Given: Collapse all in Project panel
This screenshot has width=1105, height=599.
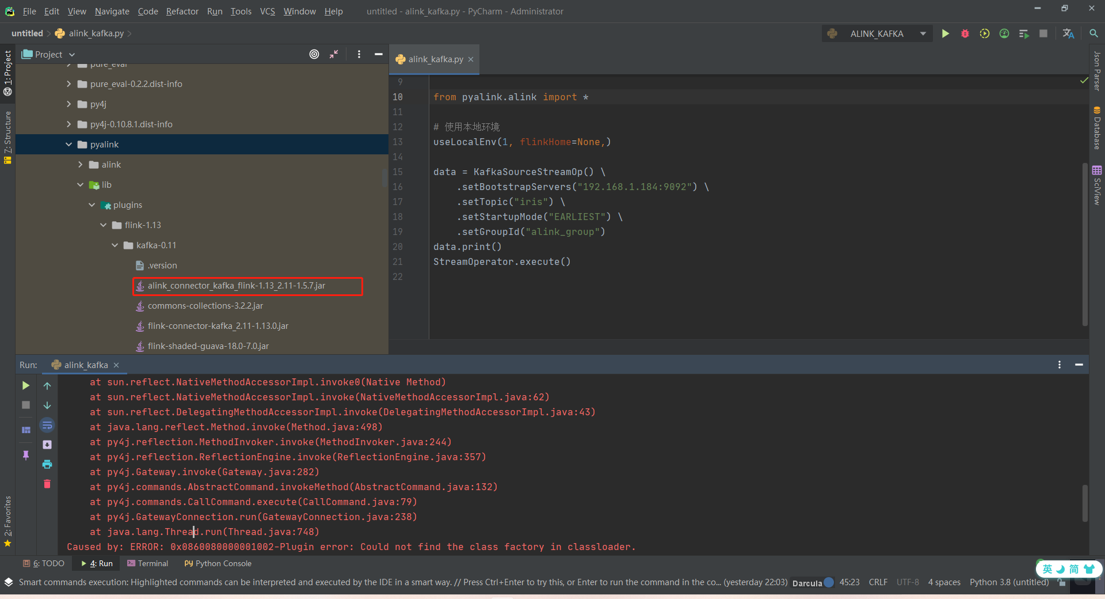Looking at the screenshot, I should (x=334, y=54).
